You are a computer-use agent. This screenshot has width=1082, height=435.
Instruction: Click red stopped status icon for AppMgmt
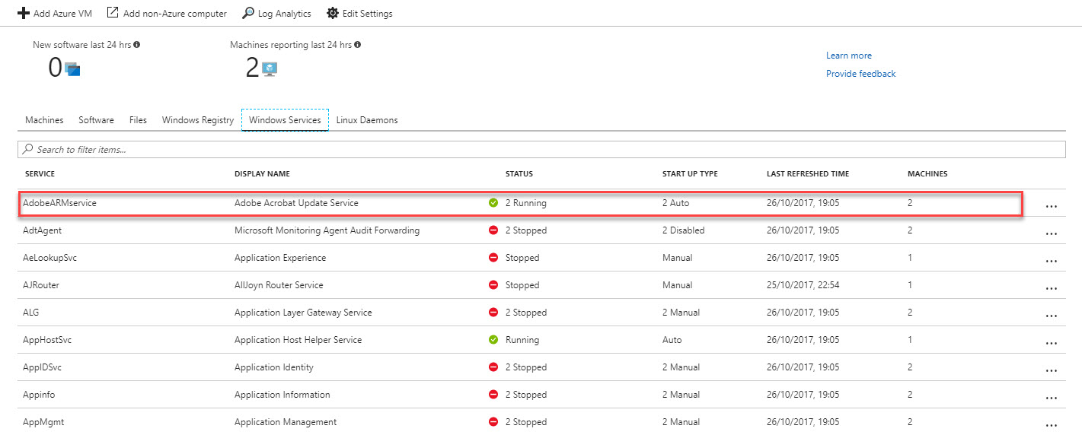(x=493, y=422)
